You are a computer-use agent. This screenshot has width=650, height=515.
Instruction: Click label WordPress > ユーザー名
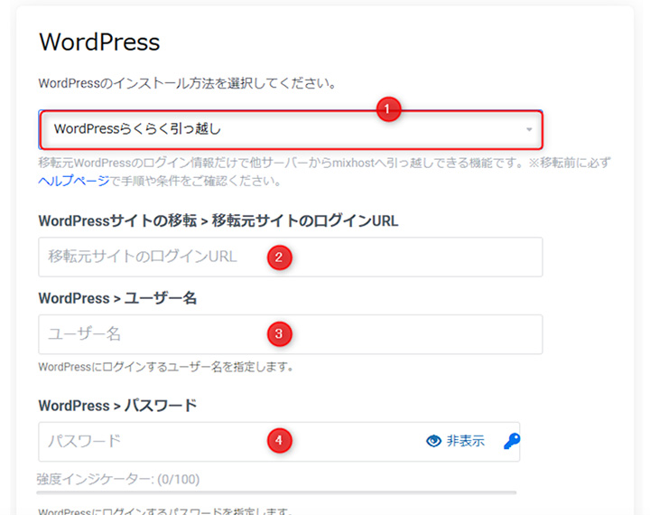point(117,298)
